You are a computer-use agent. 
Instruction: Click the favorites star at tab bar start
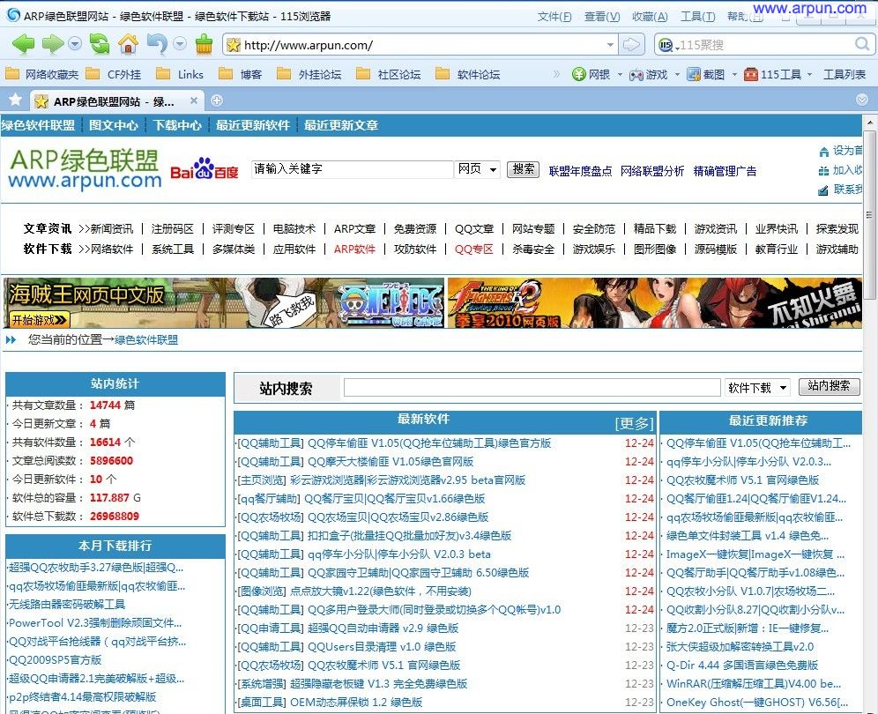coord(15,100)
